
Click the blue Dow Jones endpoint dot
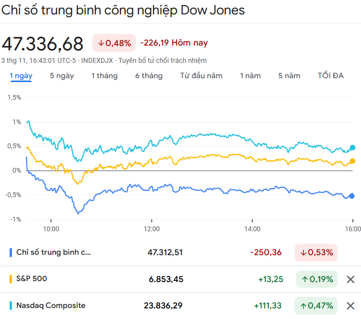pos(352,196)
